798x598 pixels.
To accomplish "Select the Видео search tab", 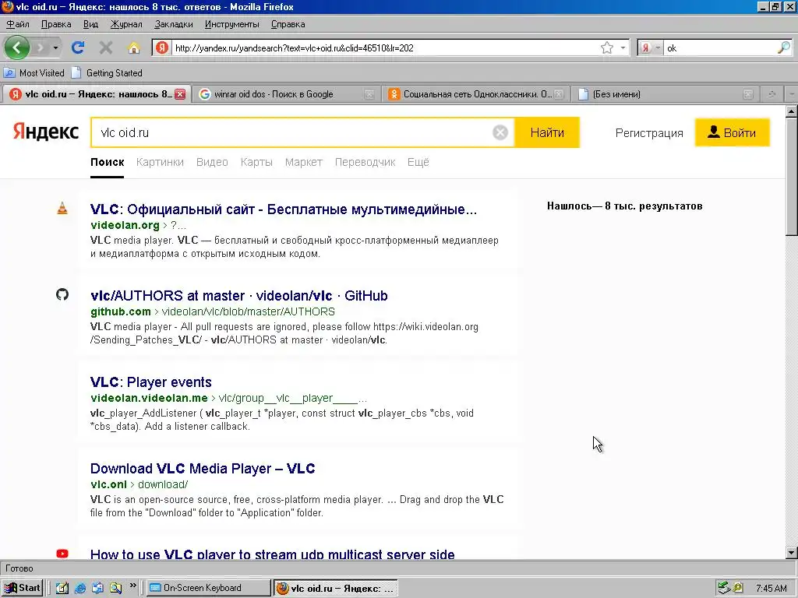I will (212, 162).
